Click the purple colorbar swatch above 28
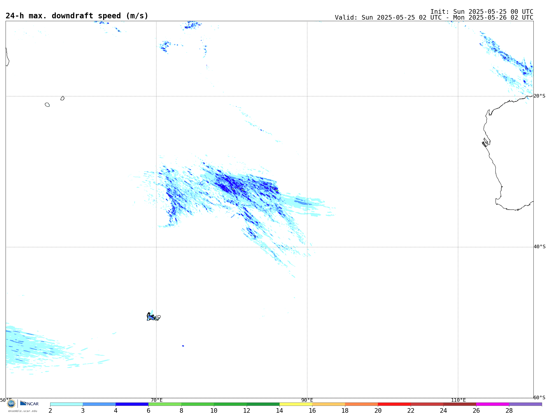 coord(525,404)
